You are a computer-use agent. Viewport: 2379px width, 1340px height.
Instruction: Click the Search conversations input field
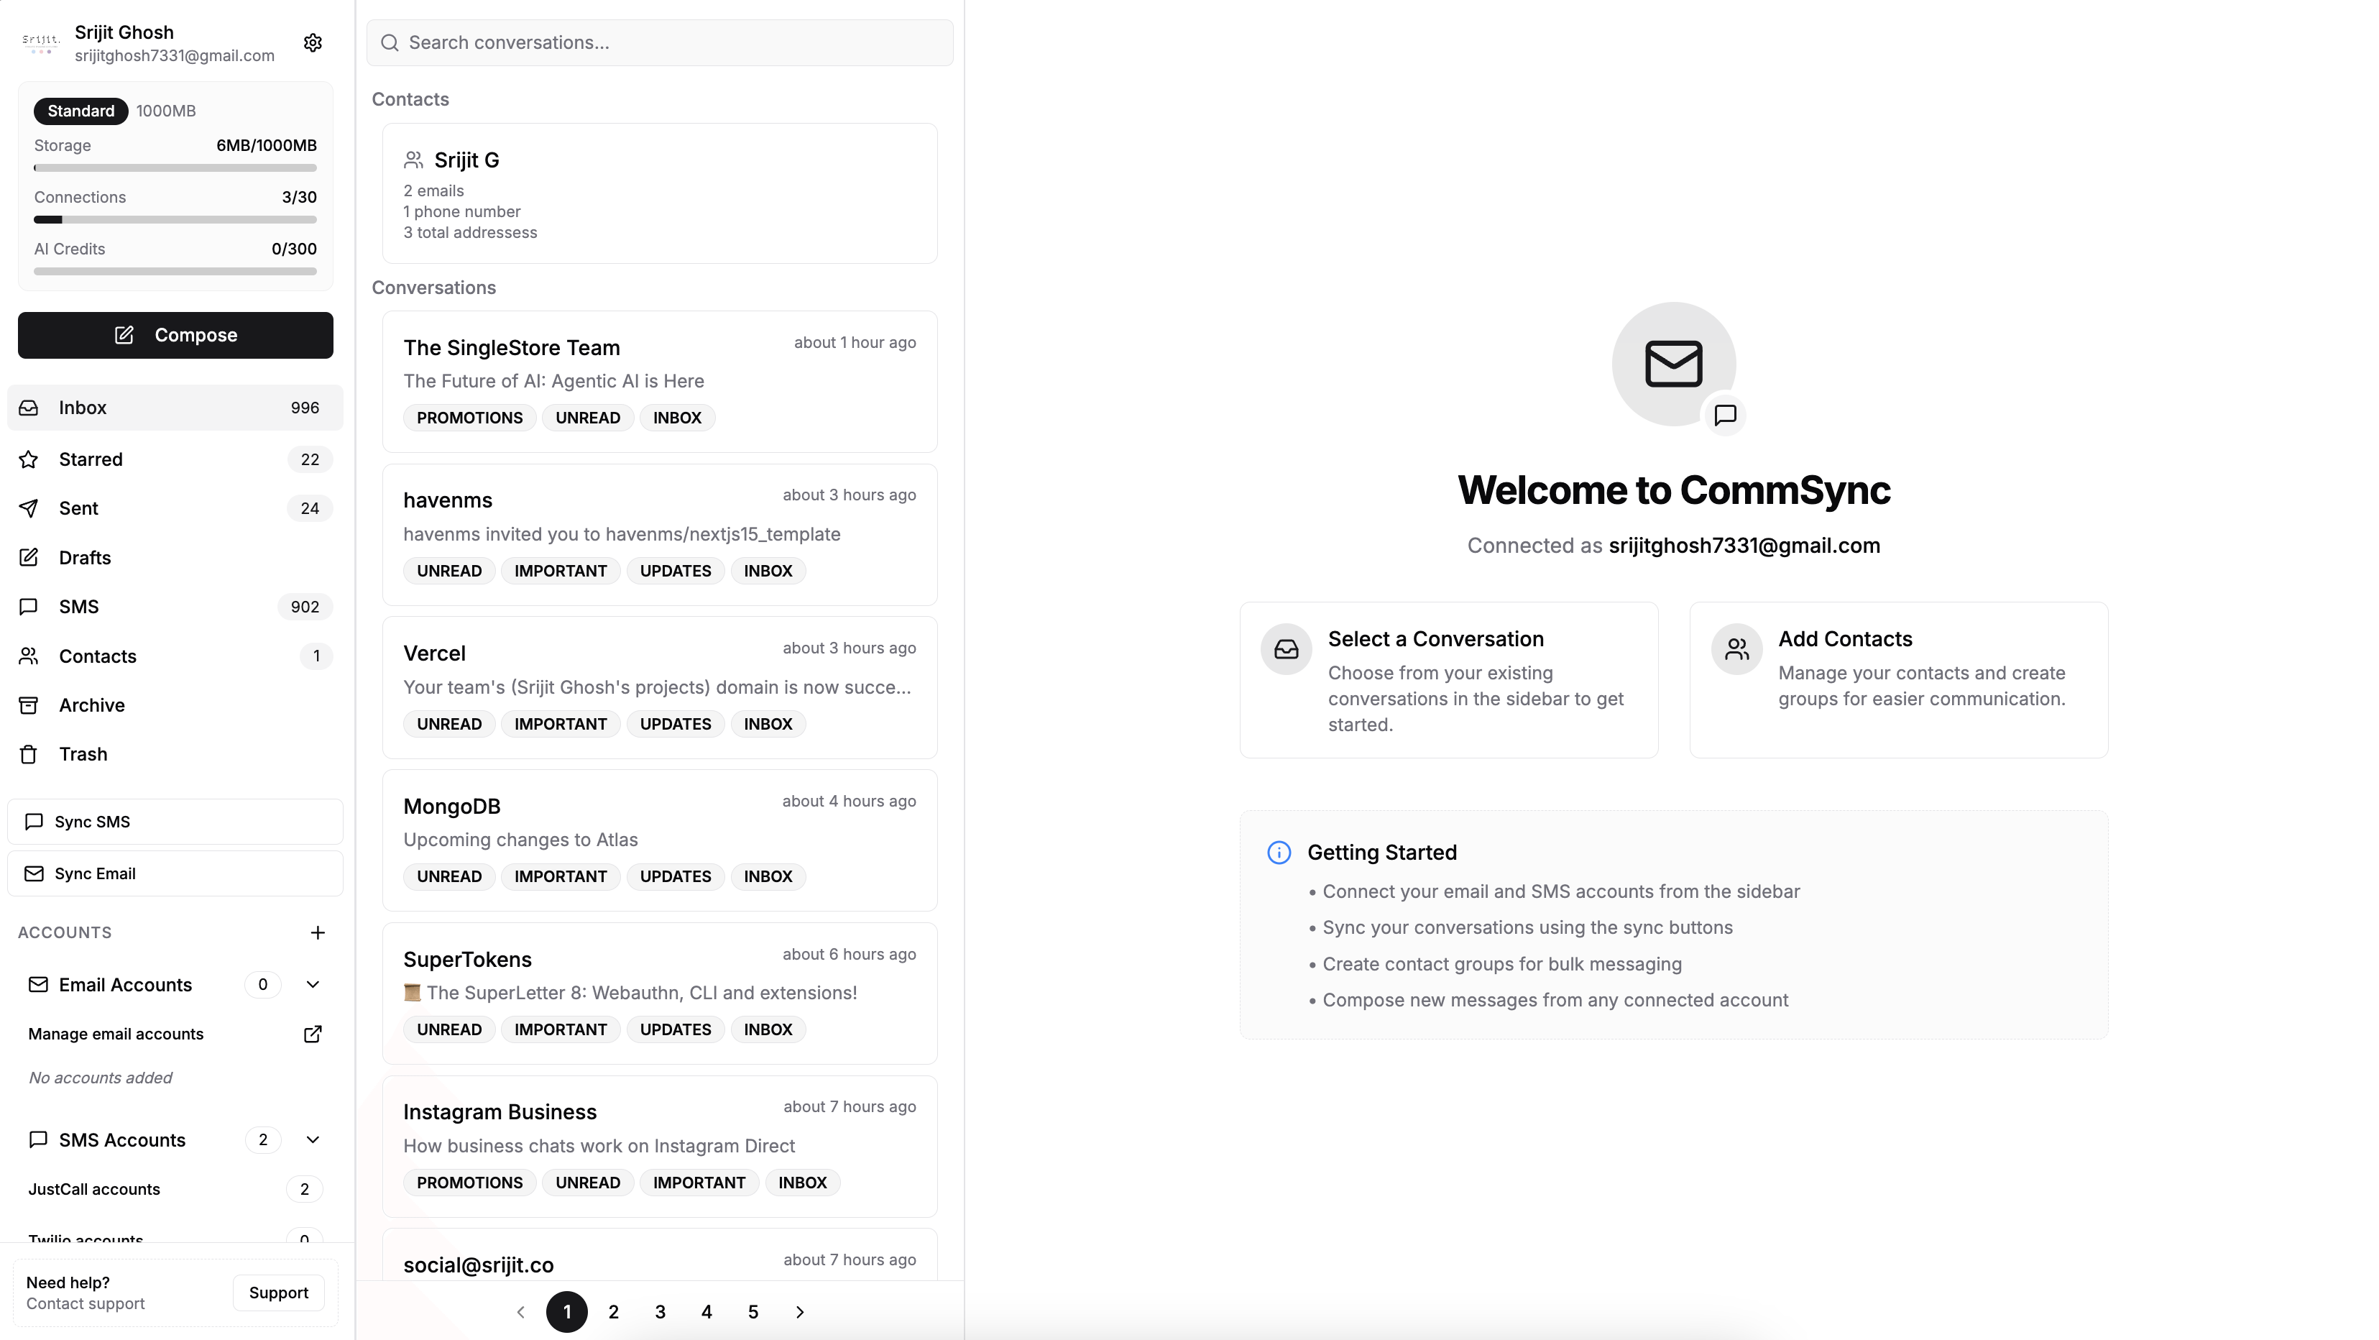tap(658, 42)
